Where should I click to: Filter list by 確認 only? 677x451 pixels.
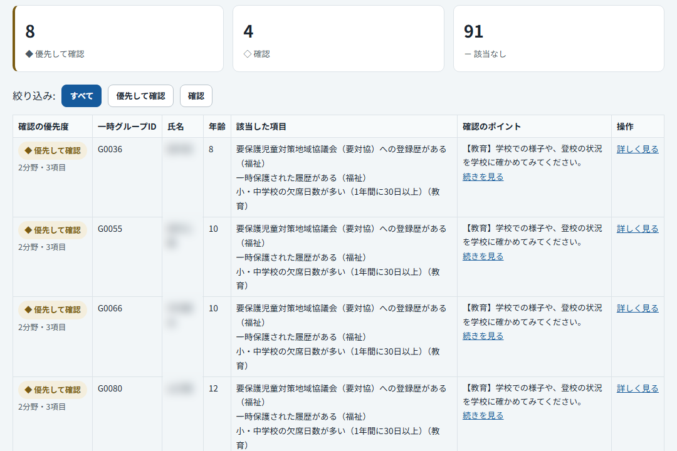[196, 96]
